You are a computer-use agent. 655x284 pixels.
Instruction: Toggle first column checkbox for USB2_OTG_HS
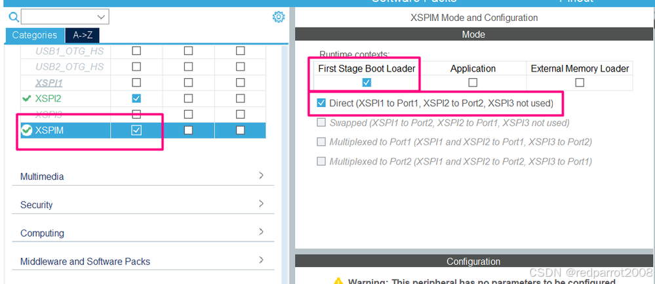point(136,67)
